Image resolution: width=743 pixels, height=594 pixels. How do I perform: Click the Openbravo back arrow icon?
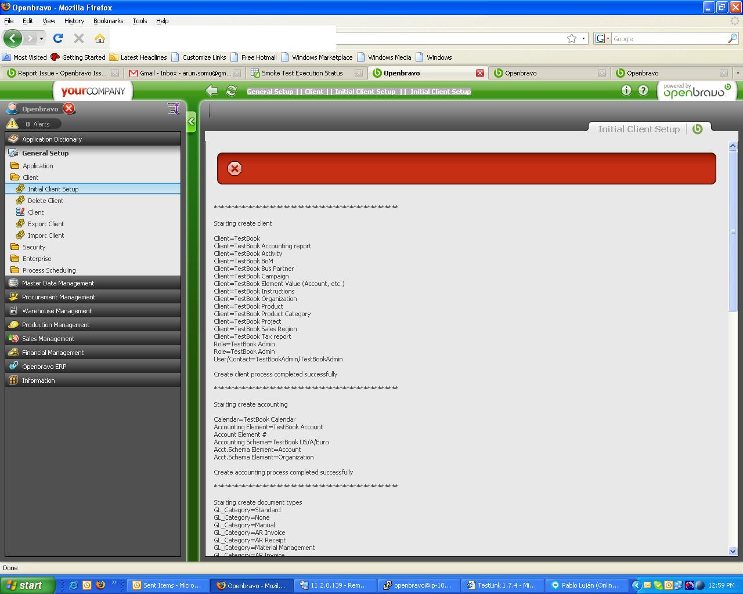(x=212, y=90)
